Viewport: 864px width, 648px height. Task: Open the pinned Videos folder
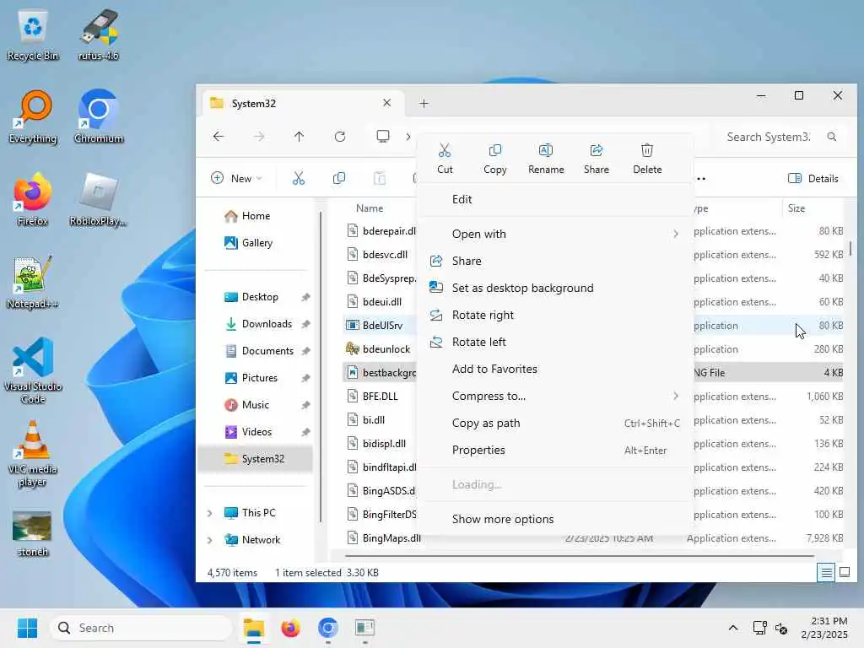[255, 431]
